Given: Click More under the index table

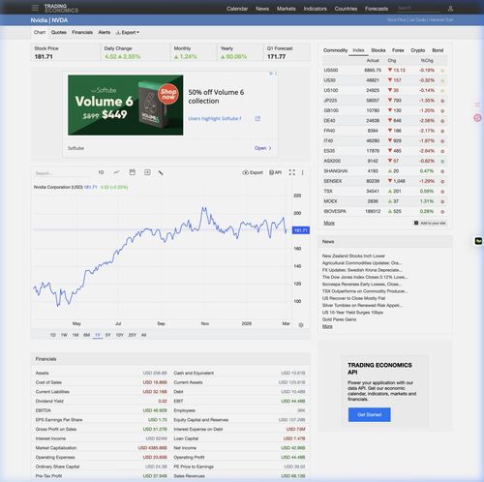Looking at the screenshot, I should pyautogui.click(x=329, y=223).
